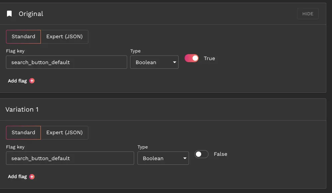Select the Standard tab under Original
This screenshot has height=193, width=332.
[23, 37]
